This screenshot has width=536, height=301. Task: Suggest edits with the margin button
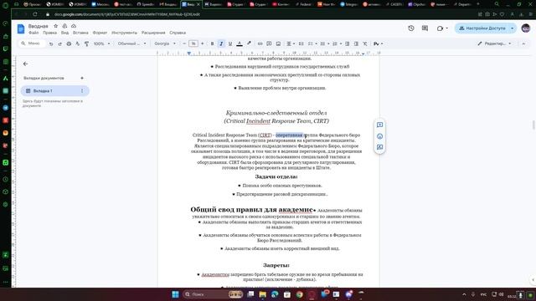click(x=379, y=147)
